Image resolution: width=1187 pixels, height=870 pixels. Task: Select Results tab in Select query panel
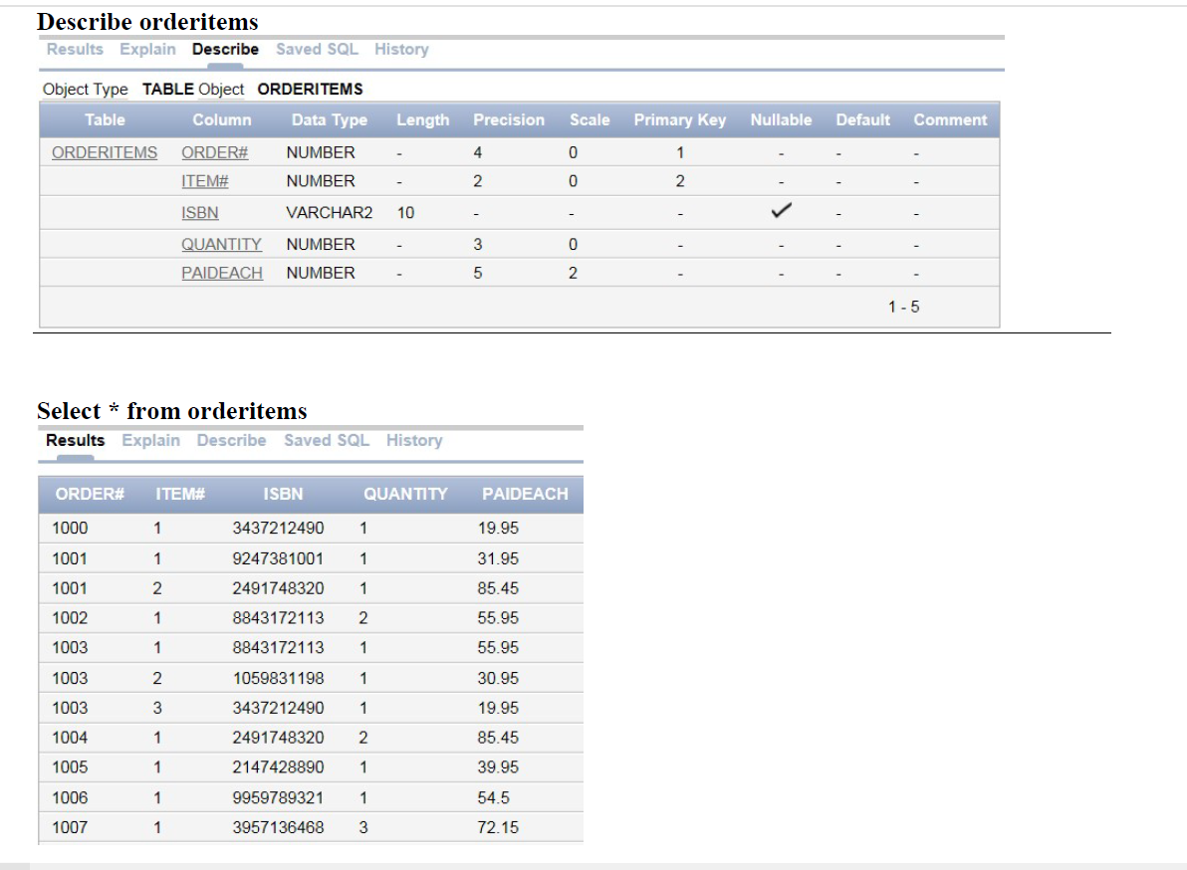click(76, 440)
